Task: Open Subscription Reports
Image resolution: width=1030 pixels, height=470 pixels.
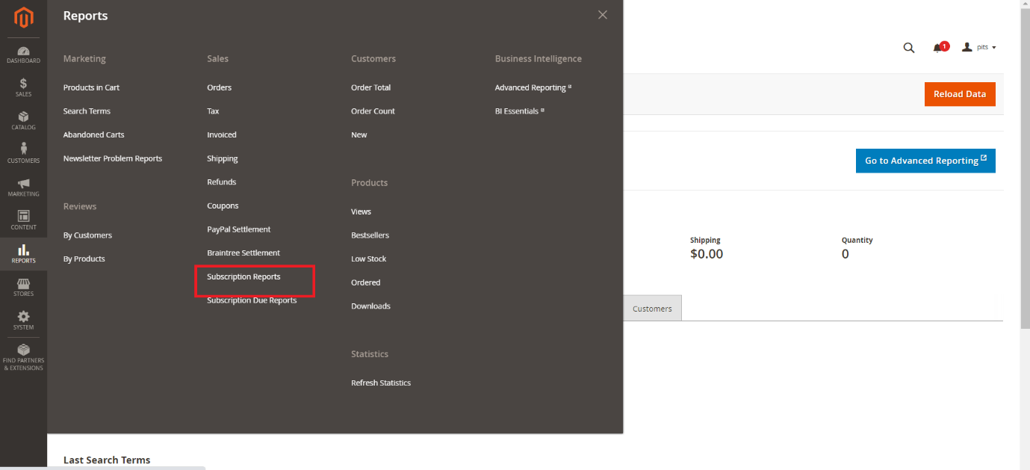Action: point(243,277)
